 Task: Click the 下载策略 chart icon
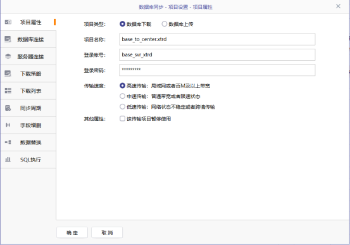pyautogui.click(x=8, y=73)
